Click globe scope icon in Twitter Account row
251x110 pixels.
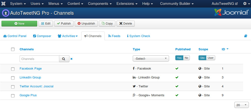point(200,86)
